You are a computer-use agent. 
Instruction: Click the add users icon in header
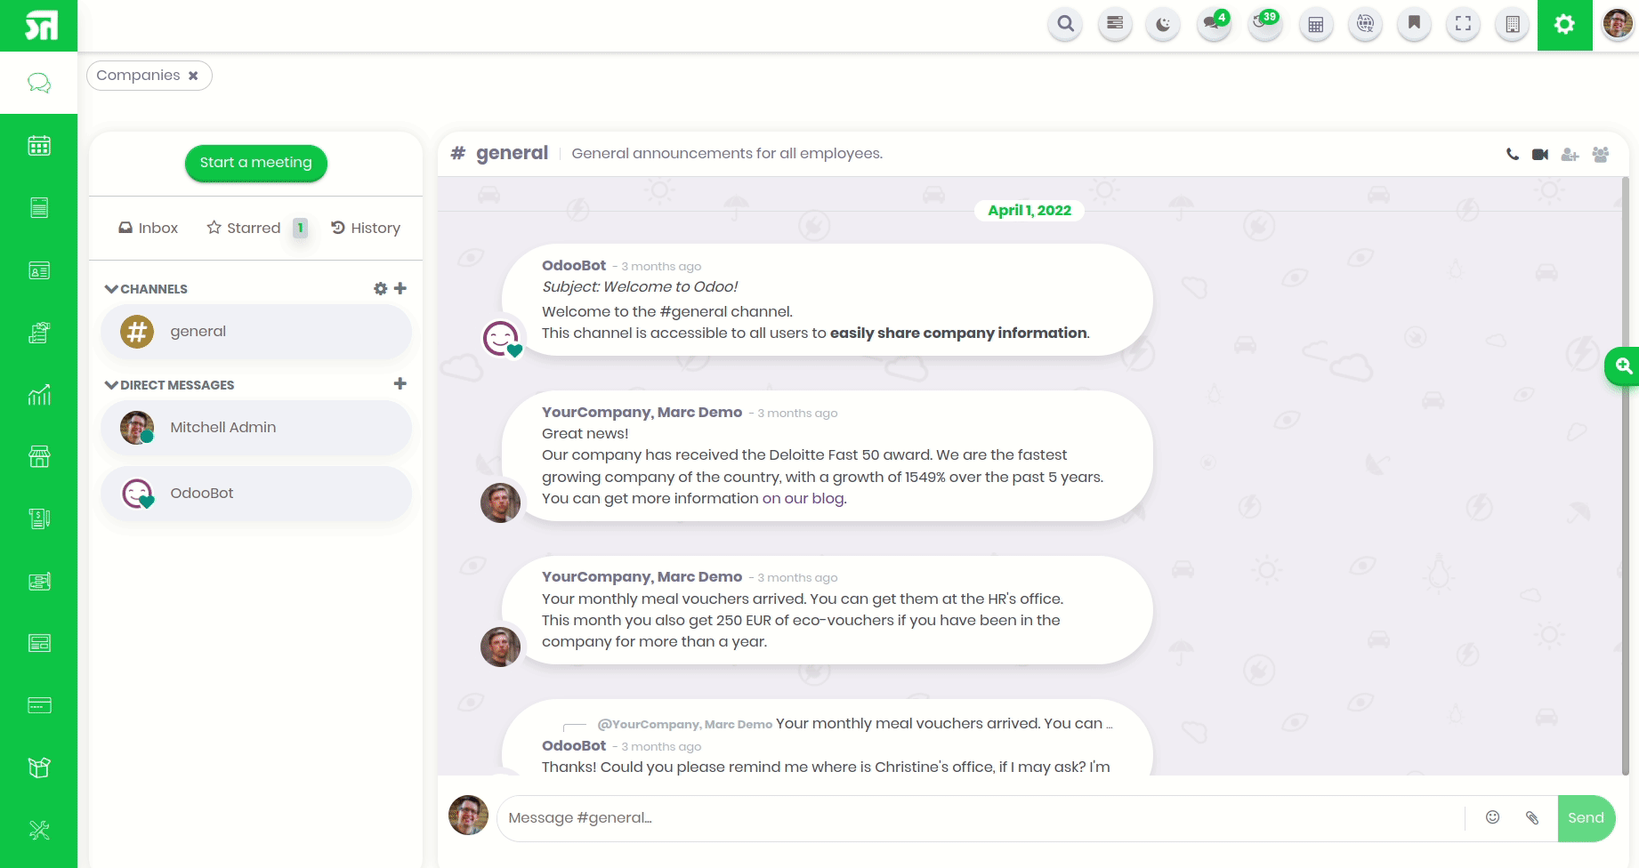1570,154
